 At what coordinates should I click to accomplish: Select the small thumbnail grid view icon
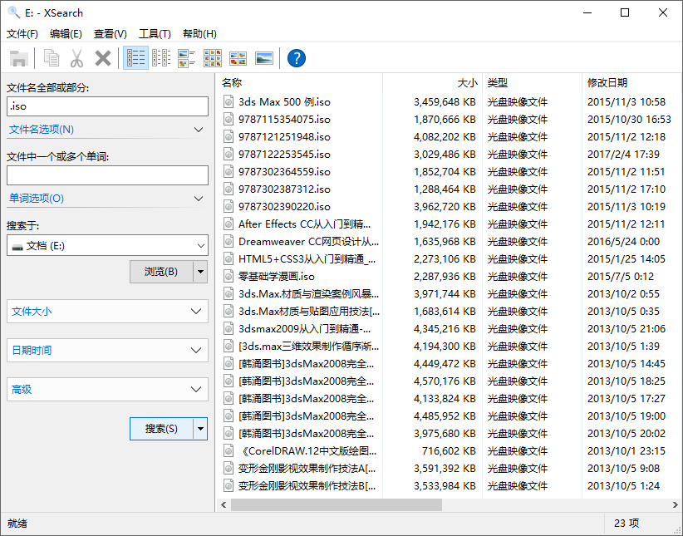pos(213,58)
